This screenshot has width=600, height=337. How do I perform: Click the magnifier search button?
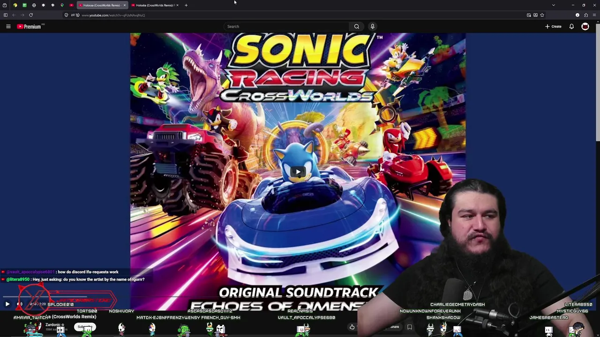(357, 27)
